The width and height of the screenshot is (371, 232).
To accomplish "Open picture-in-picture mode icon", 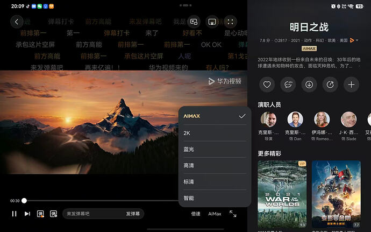I will coord(194,22).
